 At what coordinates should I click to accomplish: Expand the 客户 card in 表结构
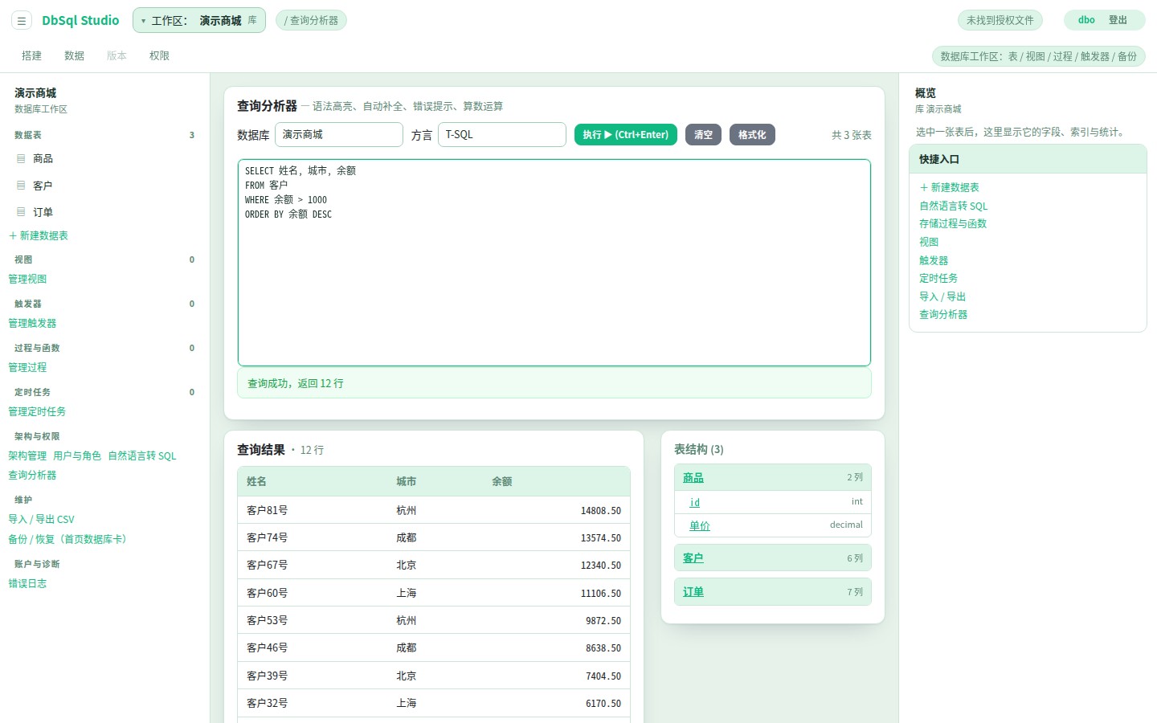773,558
